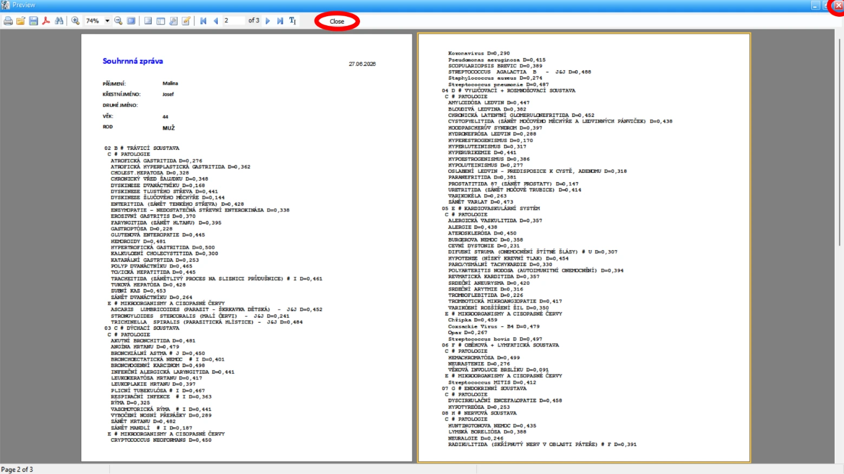Toggle full screen view icon
This screenshot has height=474, width=844.
point(131,21)
